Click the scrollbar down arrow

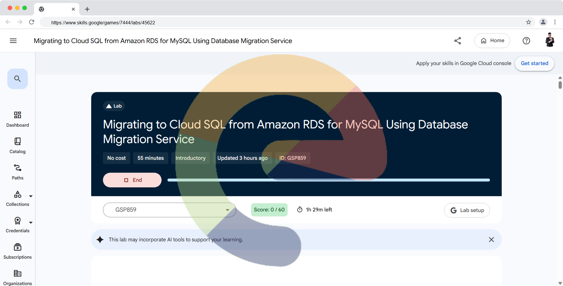pos(560,283)
